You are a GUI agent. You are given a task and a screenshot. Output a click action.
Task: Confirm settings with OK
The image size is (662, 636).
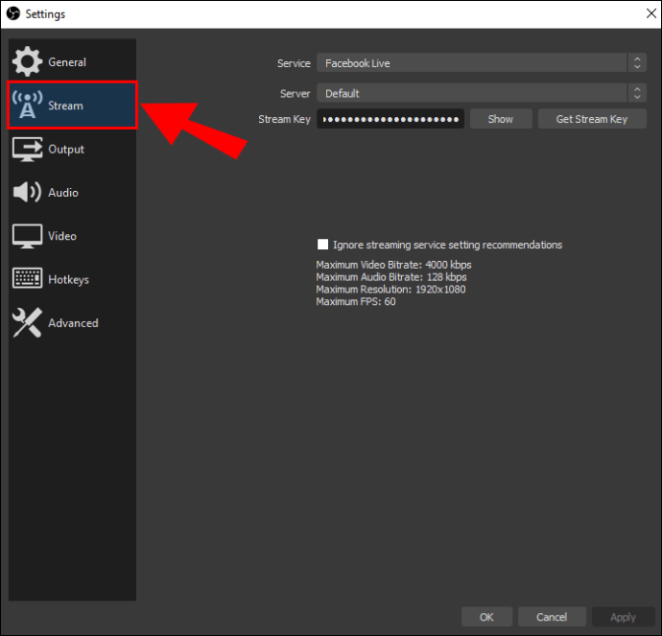pos(486,617)
